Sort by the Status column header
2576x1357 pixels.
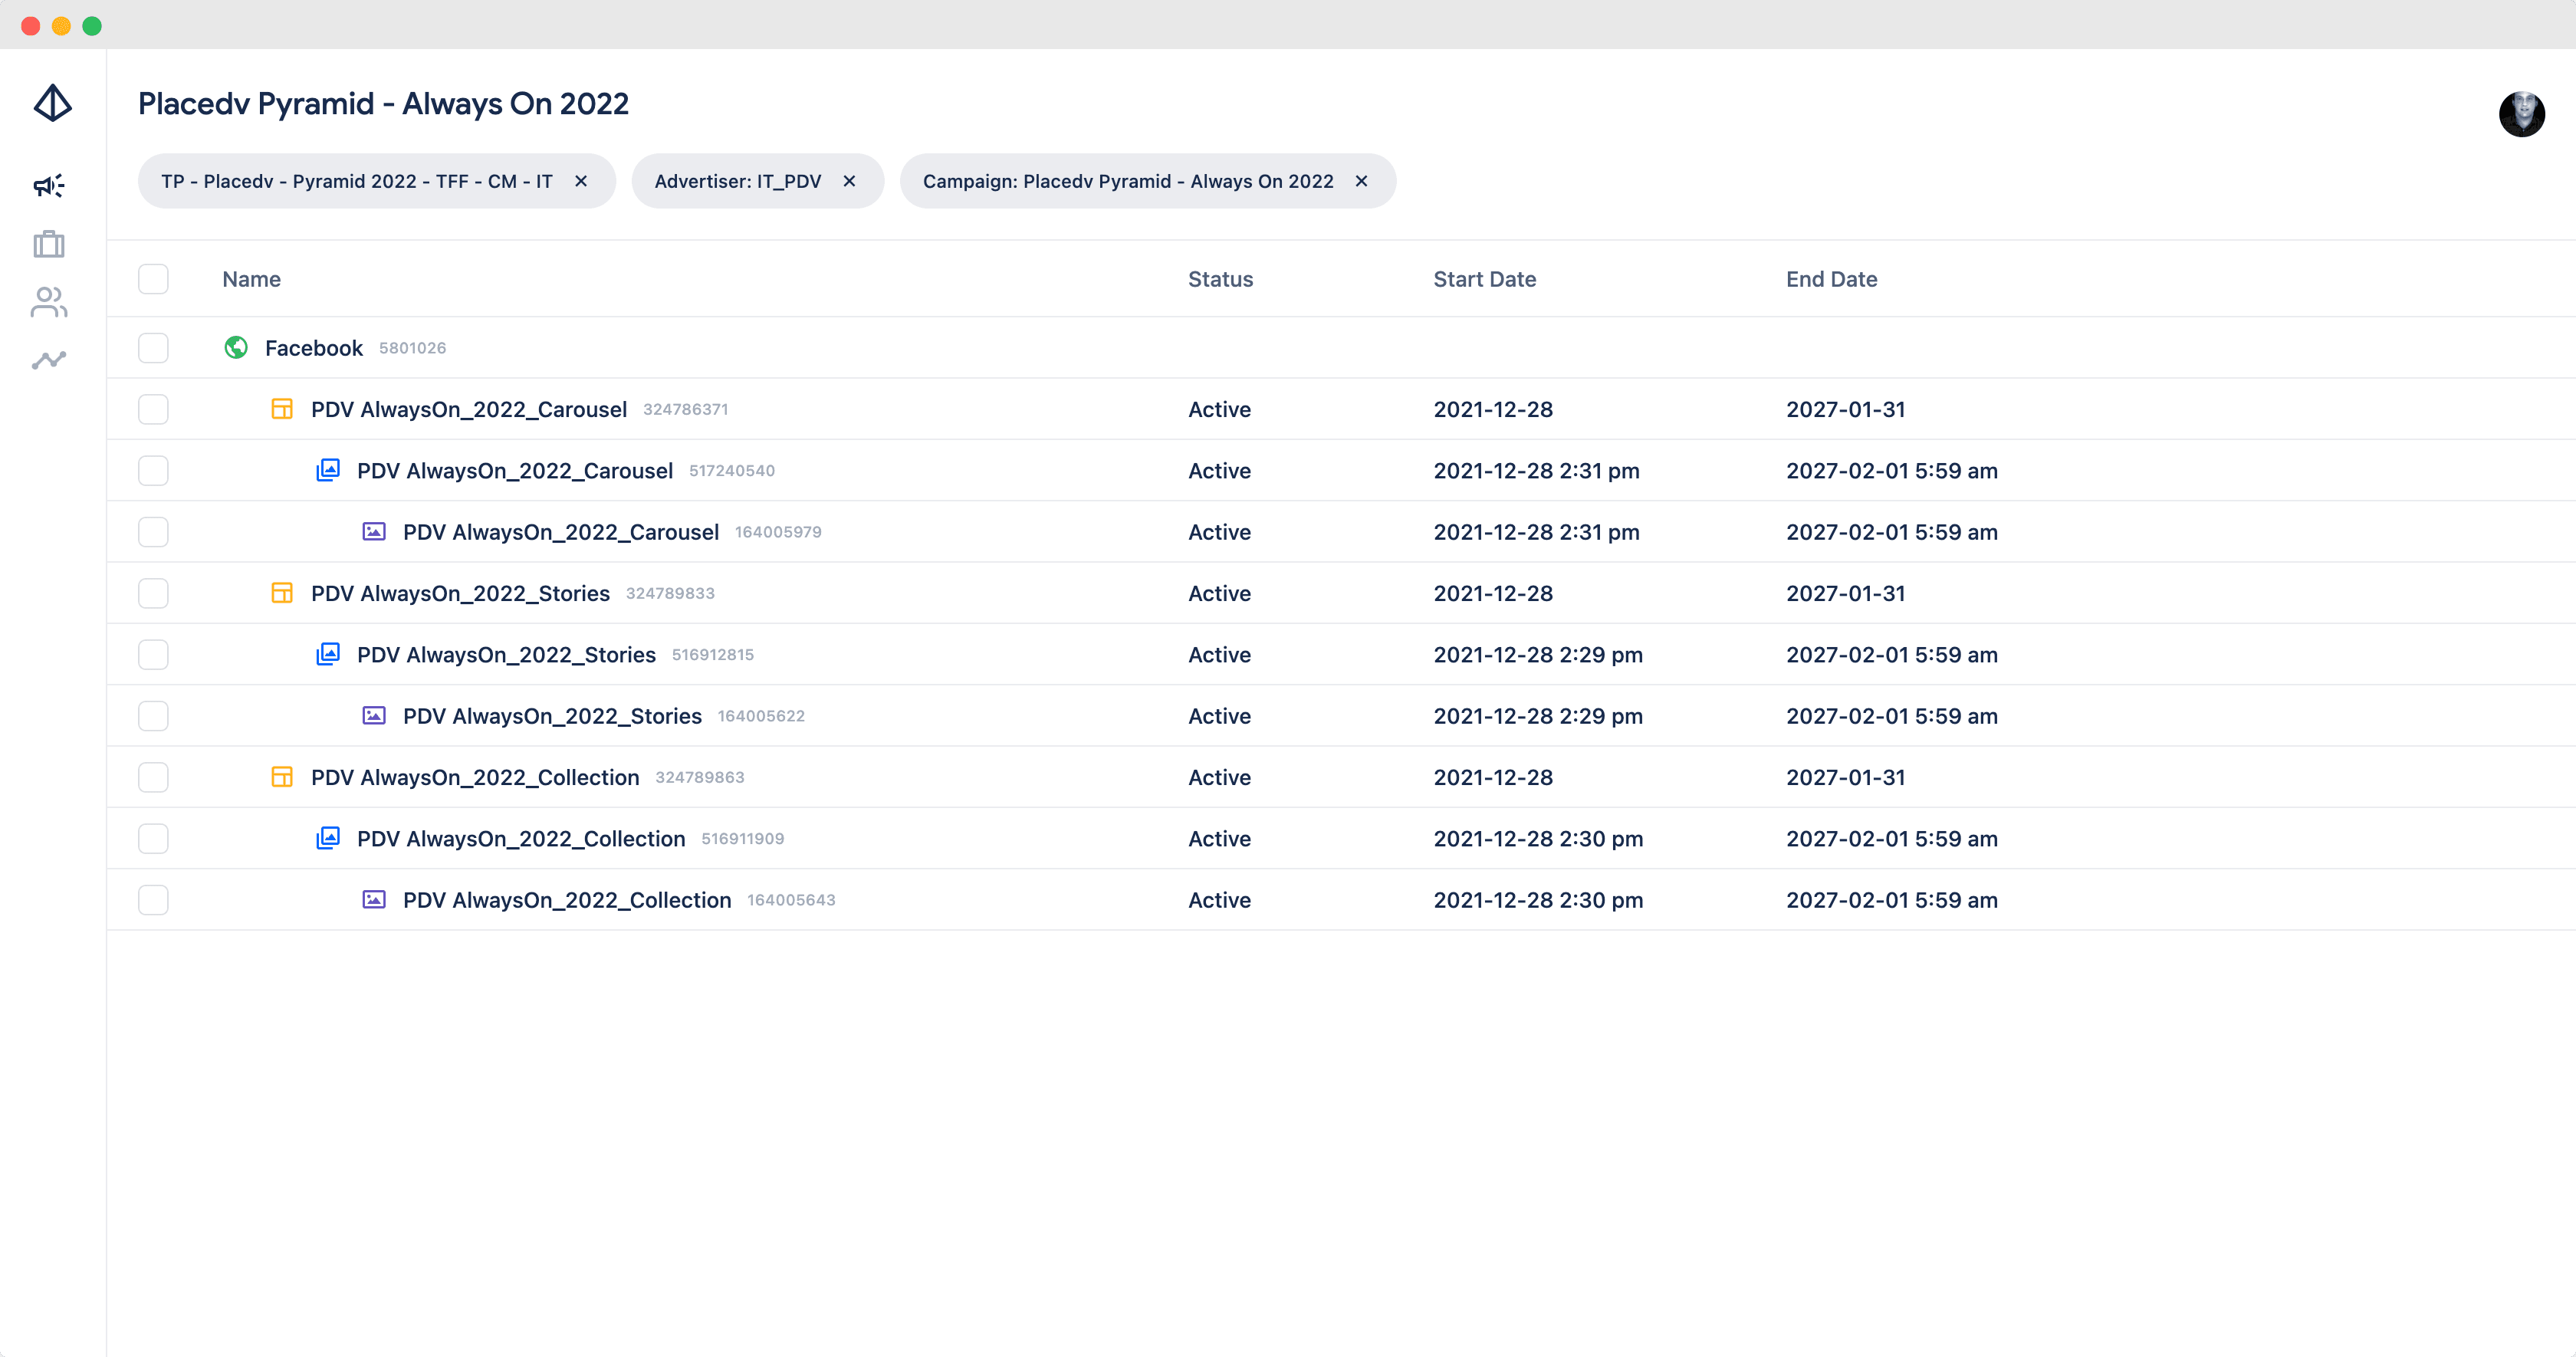[x=1220, y=279]
